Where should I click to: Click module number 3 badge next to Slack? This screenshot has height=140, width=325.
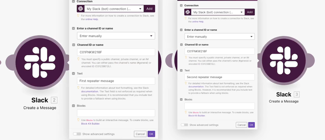[x=297, y=95]
